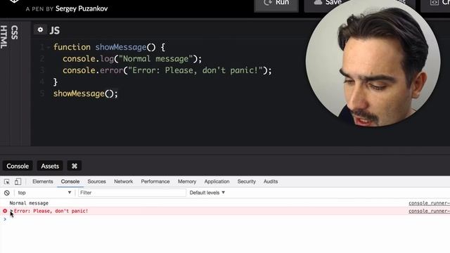Click the showMessage(); call on line 5
Viewport: 450px width, 253px height.
tap(86, 93)
